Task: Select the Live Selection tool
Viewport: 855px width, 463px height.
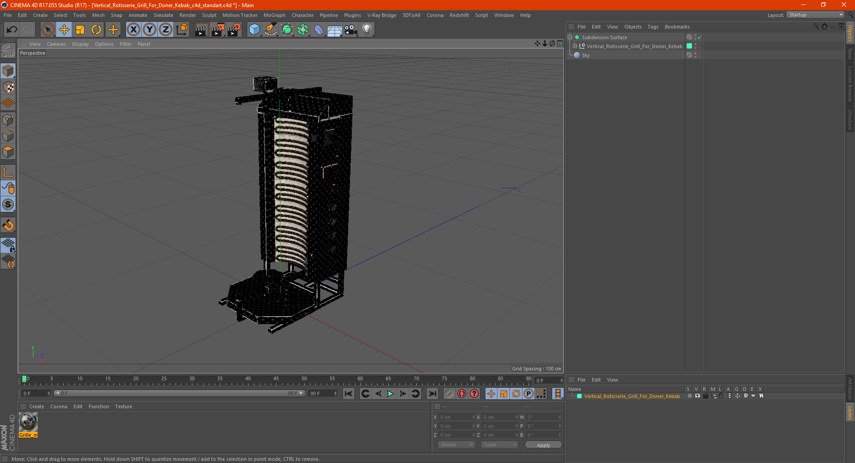Action: [48, 30]
